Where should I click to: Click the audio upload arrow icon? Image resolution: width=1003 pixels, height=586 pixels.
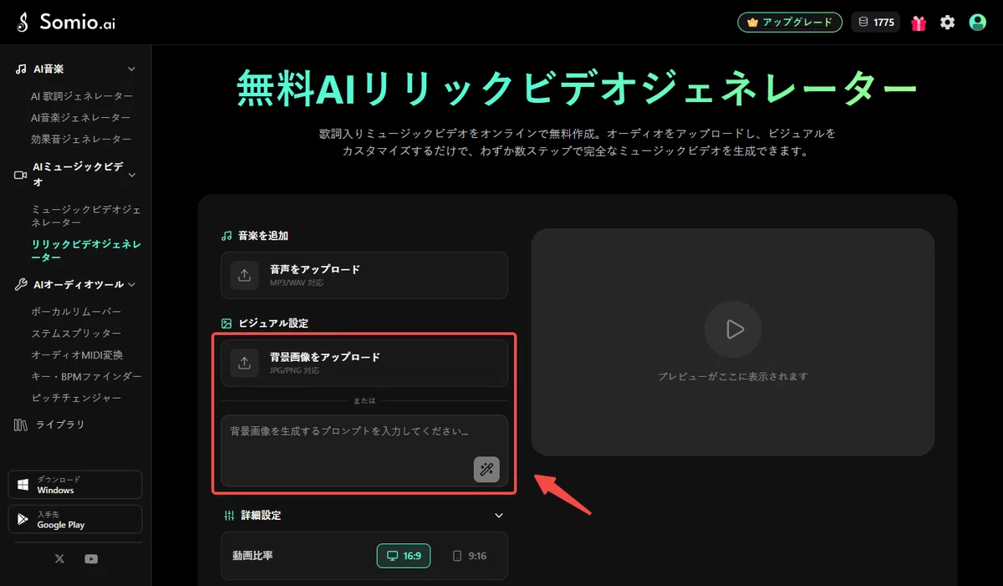click(244, 276)
